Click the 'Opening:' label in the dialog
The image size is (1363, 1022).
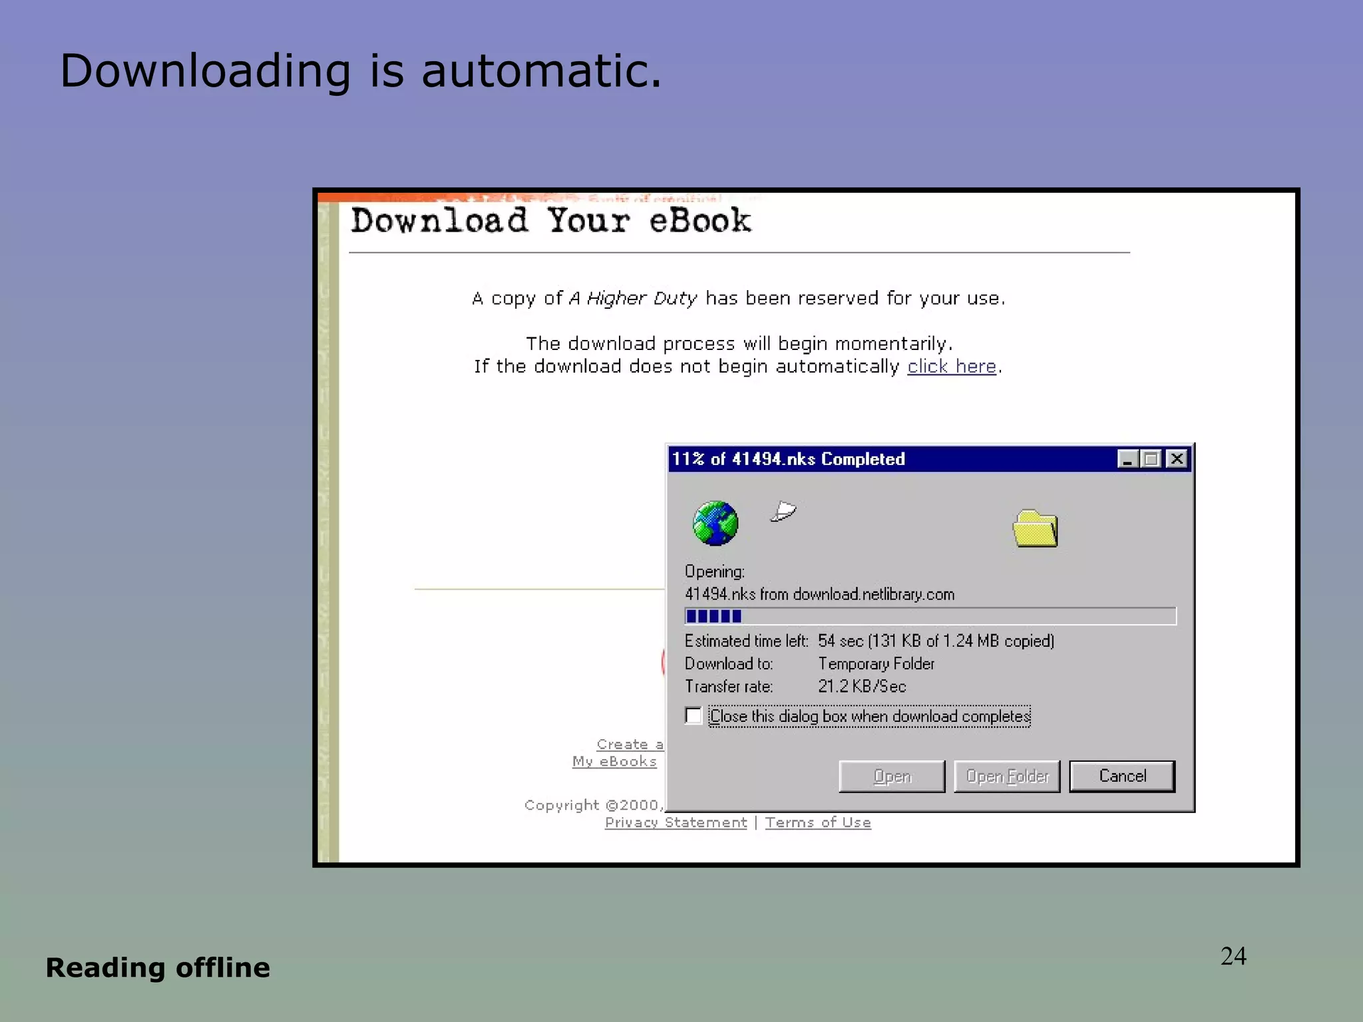coord(715,572)
